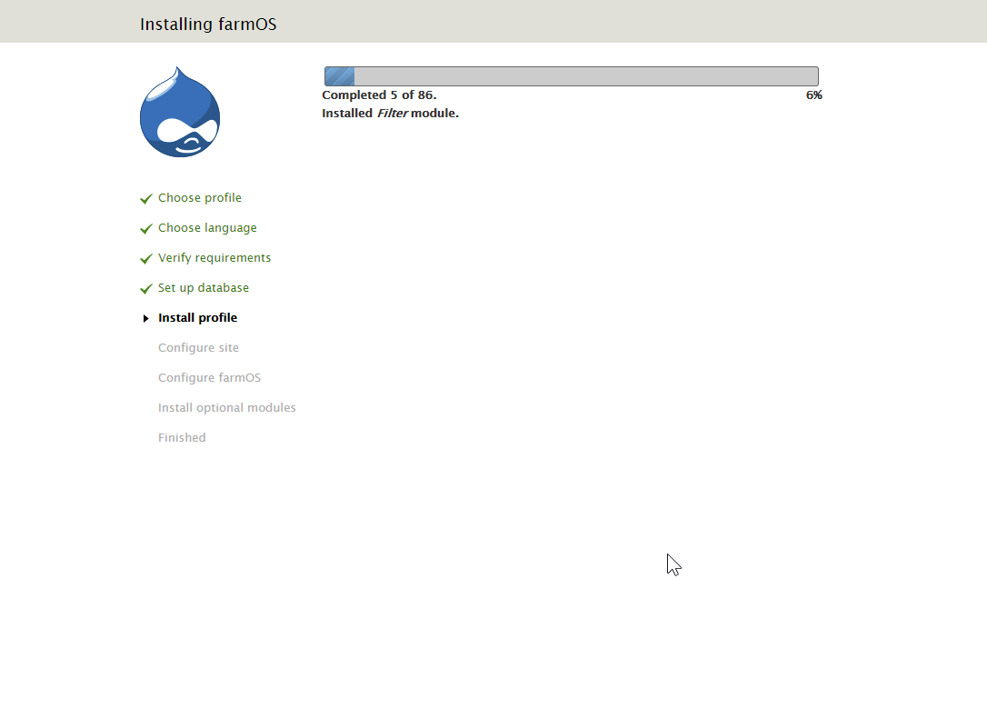
Task: Click the installation progress bar
Action: 572,76
